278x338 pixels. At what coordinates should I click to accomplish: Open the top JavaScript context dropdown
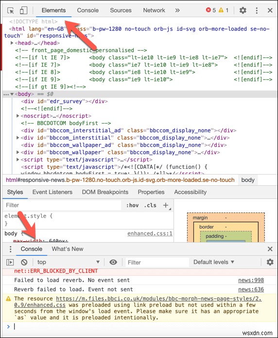pos(68,262)
